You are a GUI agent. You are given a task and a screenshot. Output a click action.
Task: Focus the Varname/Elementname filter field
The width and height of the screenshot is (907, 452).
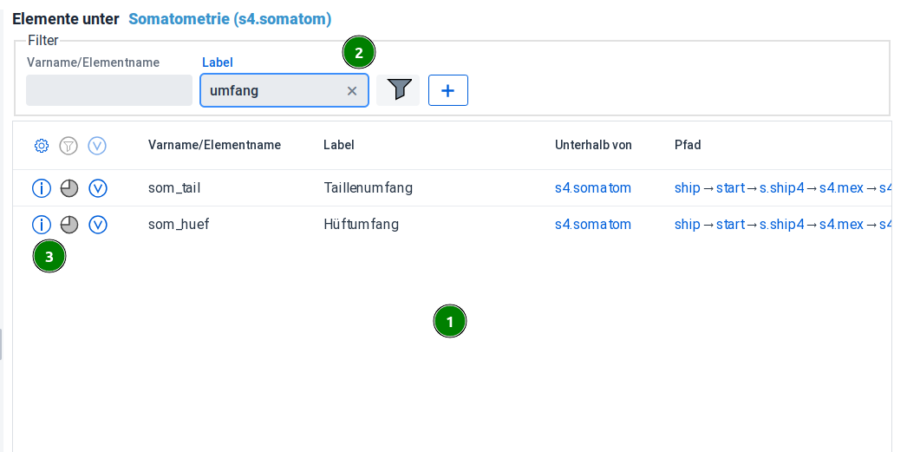pos(109,90)
